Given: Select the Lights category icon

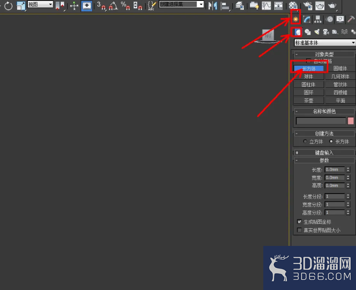Looking at the screenshot, I should [x=317, y=32].
